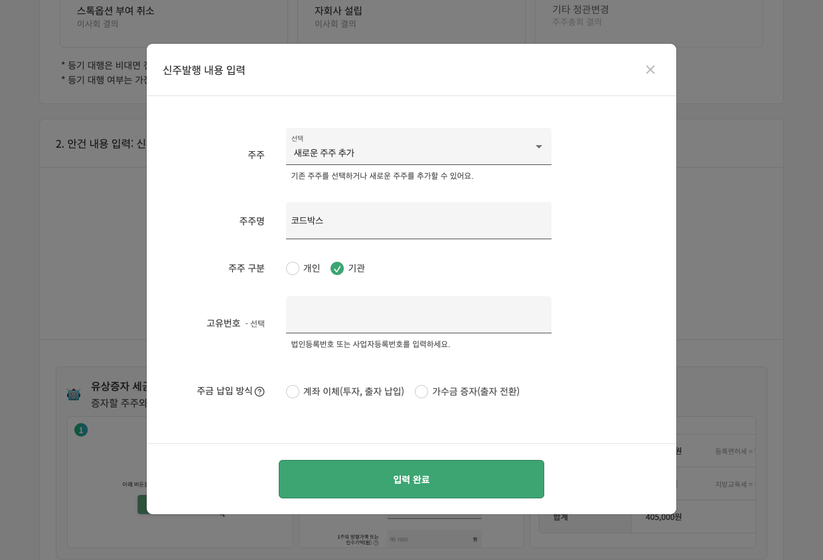Screen dimensions: 823x560
Task: Open the 주주 dropdown arrow
Action: 539,146
